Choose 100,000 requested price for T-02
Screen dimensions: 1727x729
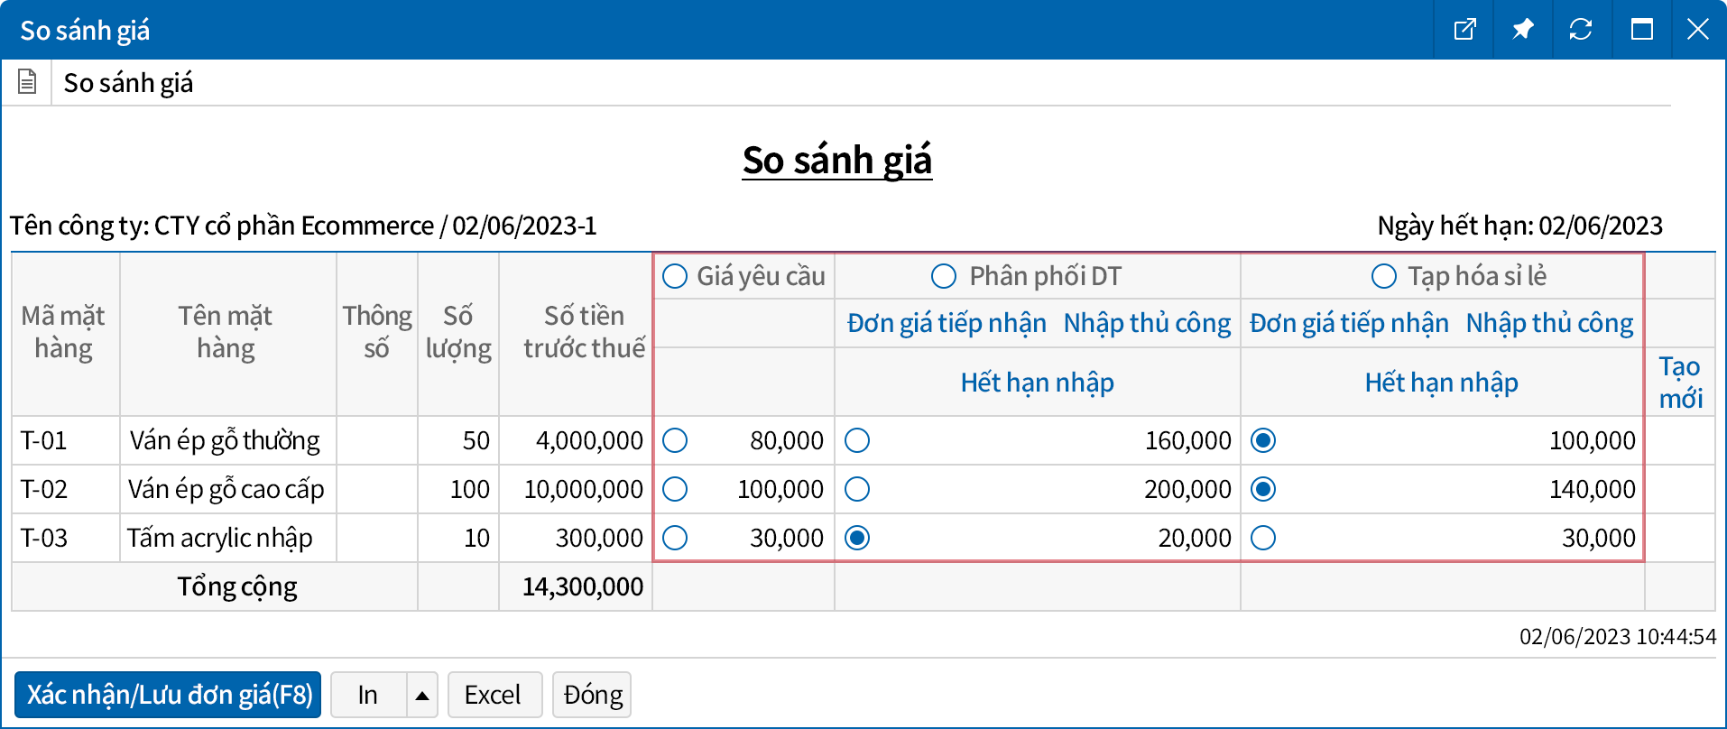675,489
